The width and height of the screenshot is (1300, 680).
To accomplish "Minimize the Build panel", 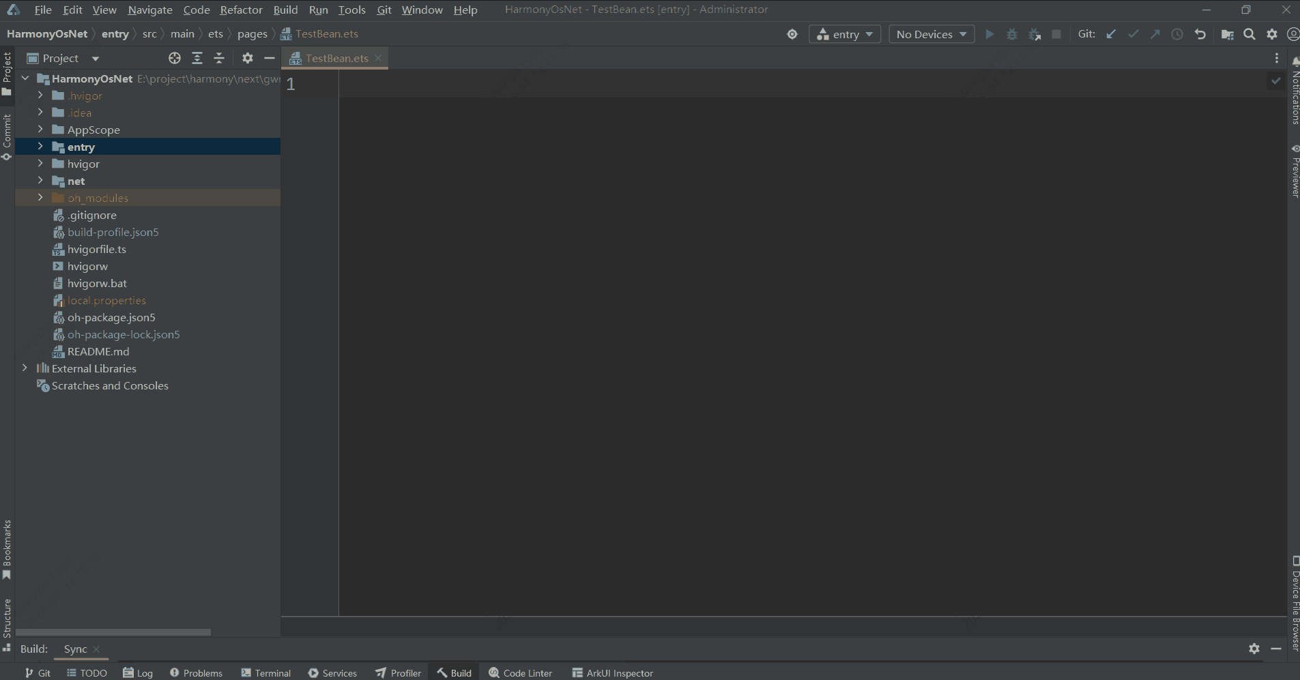I will coord(1276,649).
